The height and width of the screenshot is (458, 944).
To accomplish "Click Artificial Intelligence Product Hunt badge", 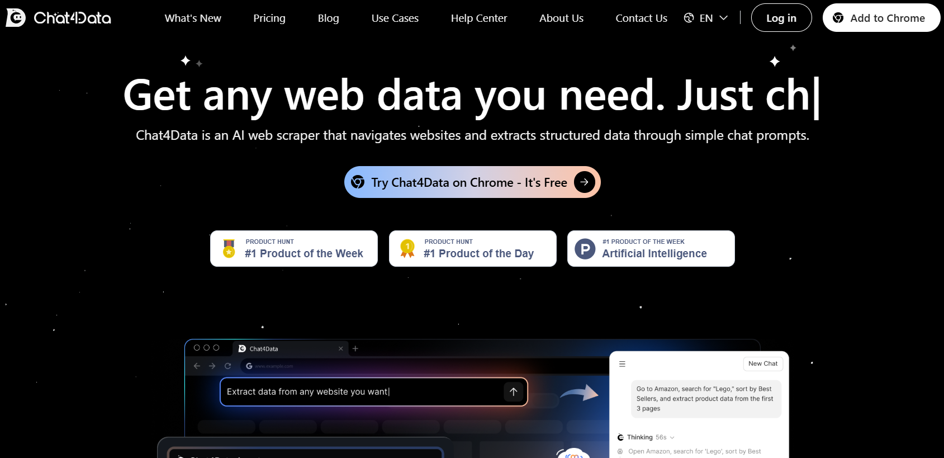I will (x=651, y=248).
